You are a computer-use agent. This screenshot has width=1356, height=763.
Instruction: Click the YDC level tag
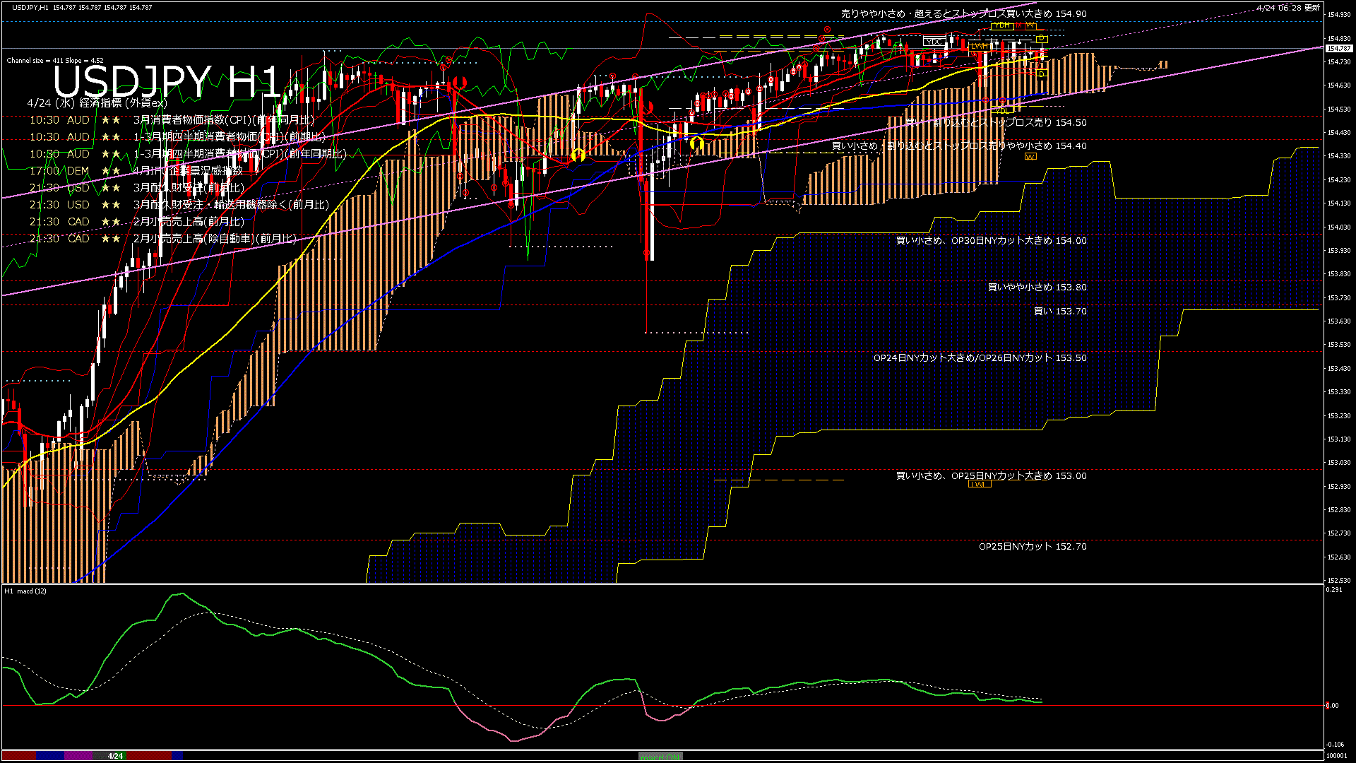coord(933,42)
